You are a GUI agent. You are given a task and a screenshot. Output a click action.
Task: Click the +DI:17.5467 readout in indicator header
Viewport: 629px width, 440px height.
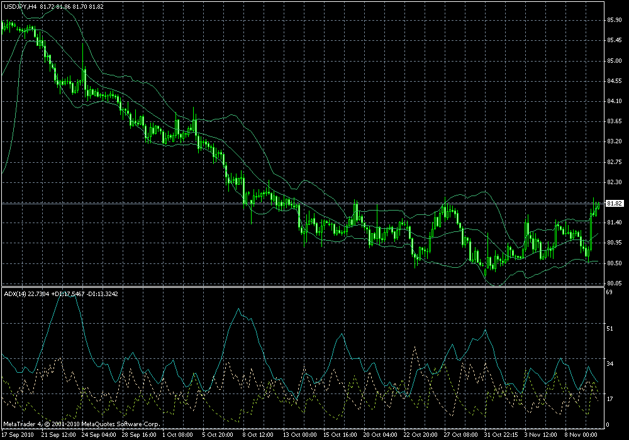pos(68,294)
